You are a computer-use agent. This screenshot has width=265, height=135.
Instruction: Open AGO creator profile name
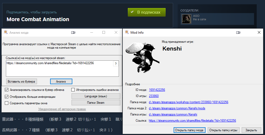pyautogui.click(x=196, y=16)
